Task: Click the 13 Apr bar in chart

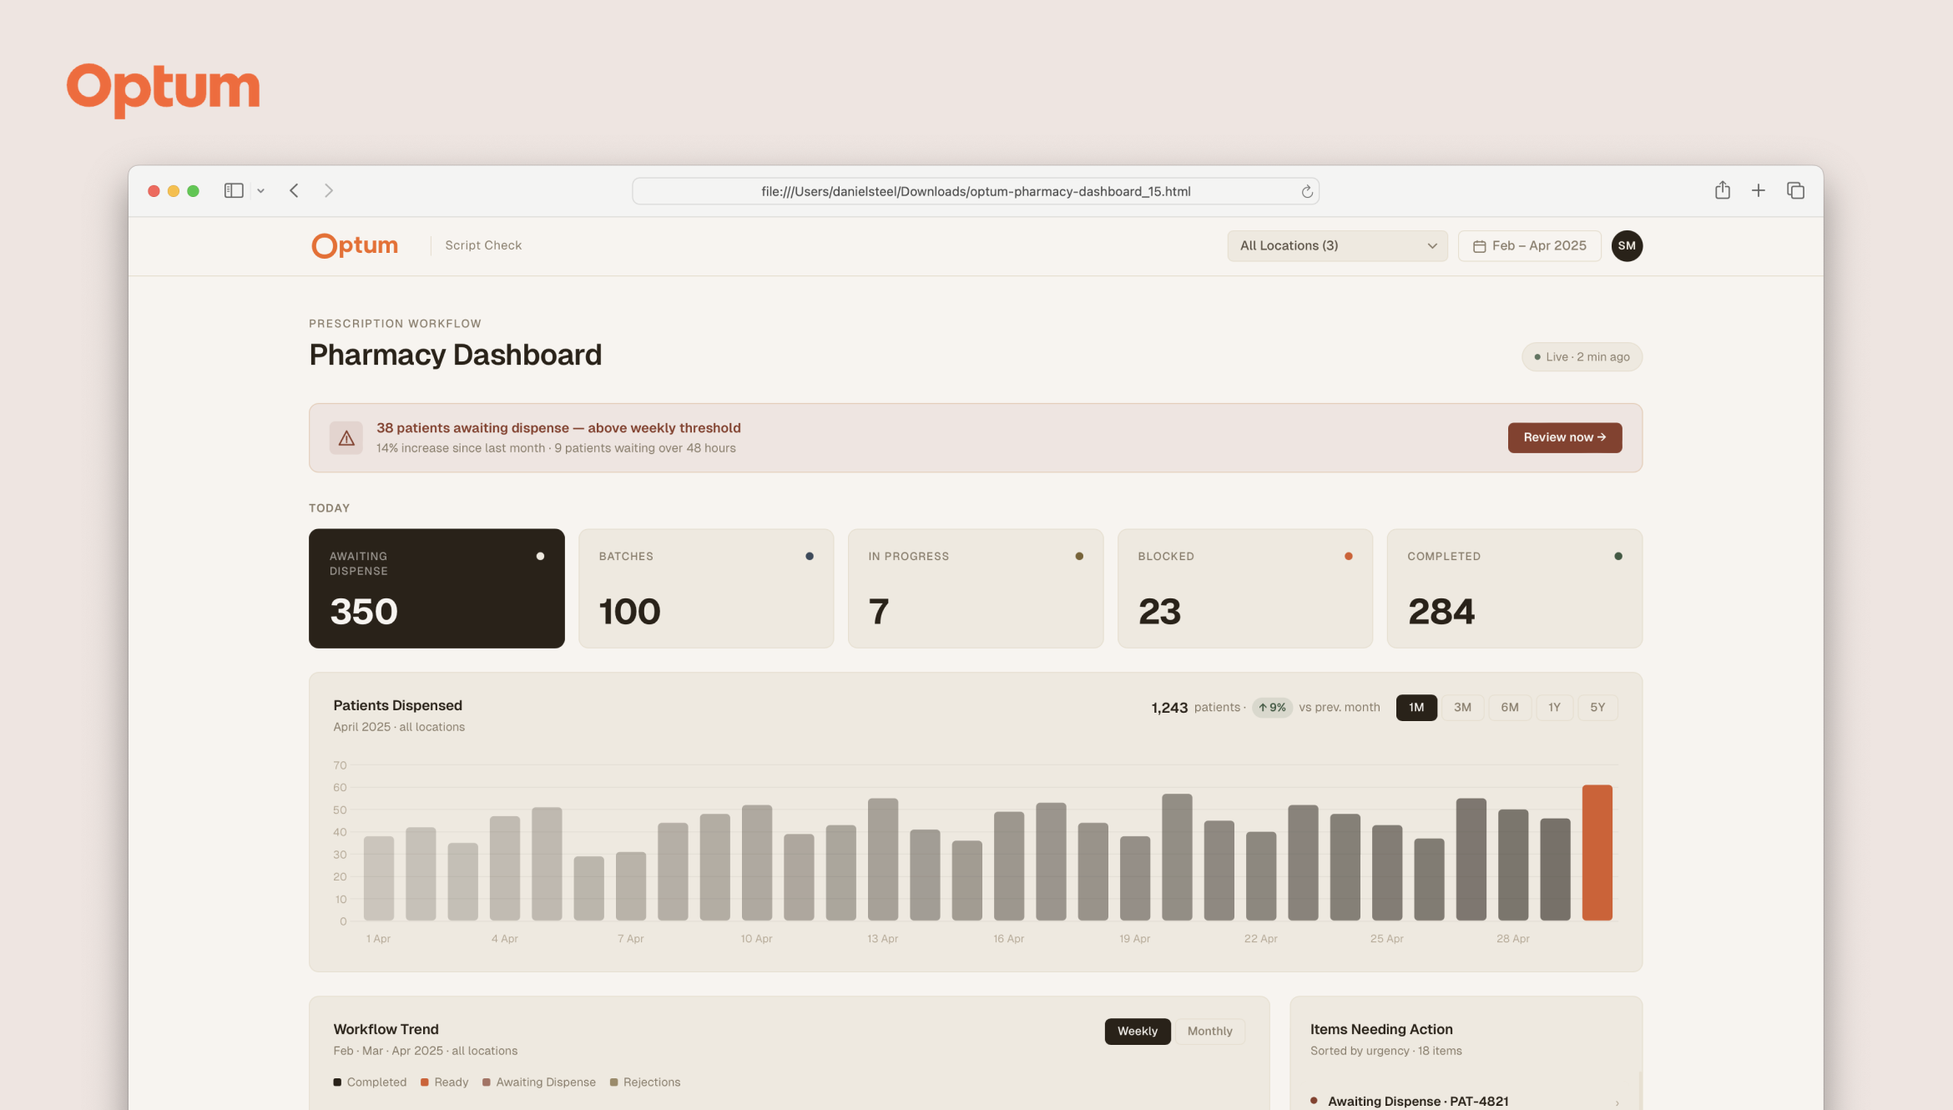Action: click(x=883, y=859)
